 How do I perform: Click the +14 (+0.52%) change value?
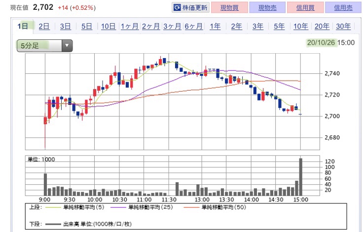point(76,7)
